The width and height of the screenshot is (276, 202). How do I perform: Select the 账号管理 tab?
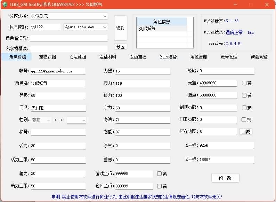tap(229, 57)
